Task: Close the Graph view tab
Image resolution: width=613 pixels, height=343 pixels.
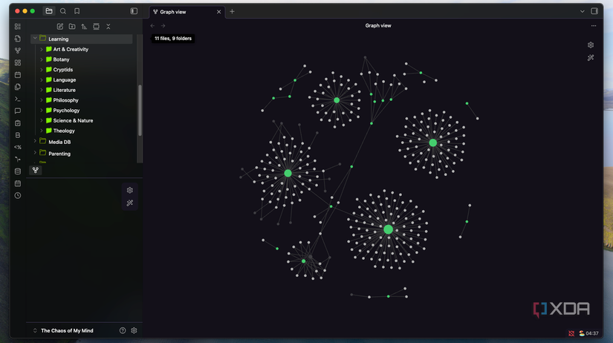Action: click(x=219, y=12)
